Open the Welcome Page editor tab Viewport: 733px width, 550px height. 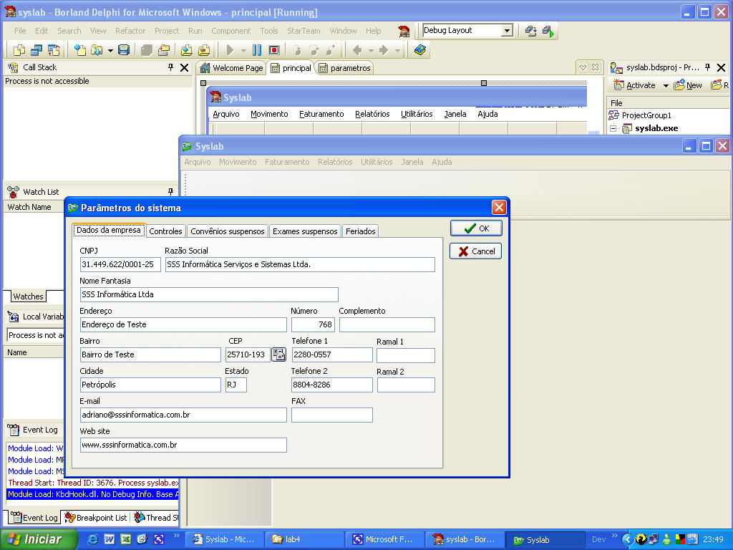[232, 68]
